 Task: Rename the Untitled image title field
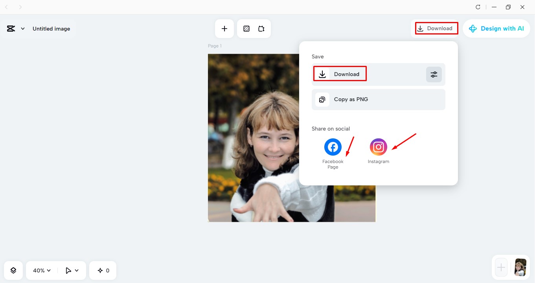[x=51, y=28]
